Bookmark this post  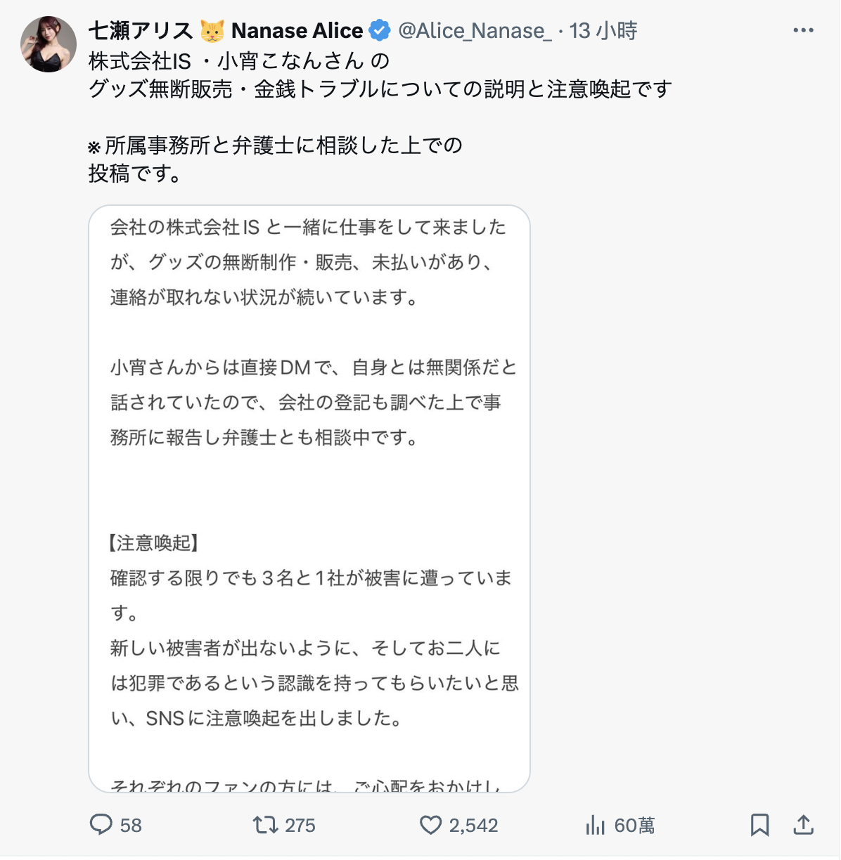tap(759, 824)
